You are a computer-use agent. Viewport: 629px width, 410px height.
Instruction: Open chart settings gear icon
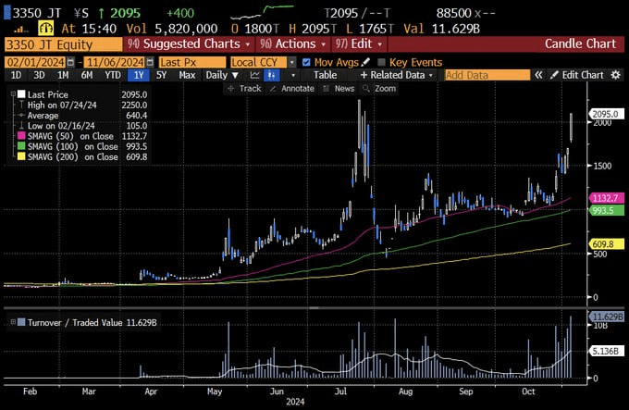point(617,75)
